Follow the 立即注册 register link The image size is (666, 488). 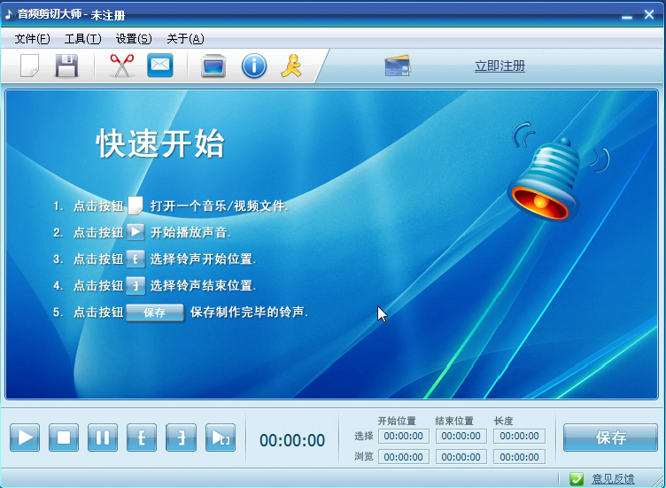tap(499, 66)
